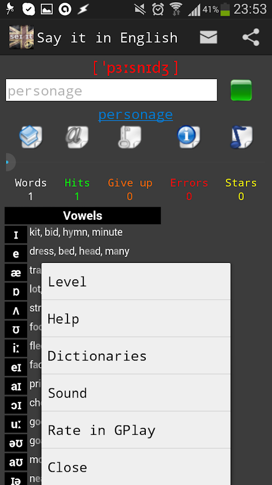Screen dimensions: 272x485
Task: Choose Dictionaries menu entry
Action: click(x=136, y=356)
